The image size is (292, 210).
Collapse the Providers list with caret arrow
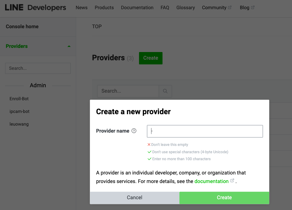(x=69, y=46)
